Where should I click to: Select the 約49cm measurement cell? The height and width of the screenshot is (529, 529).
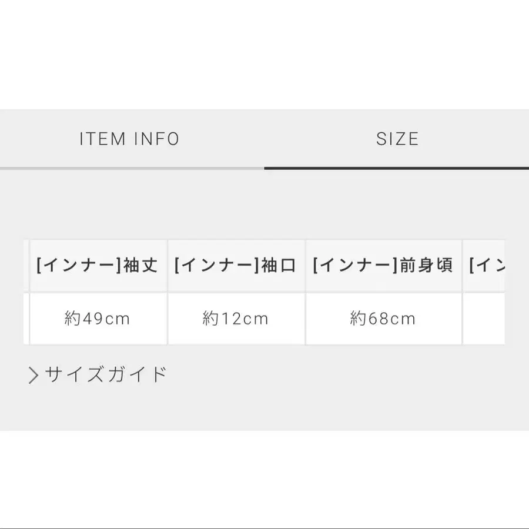98,318
